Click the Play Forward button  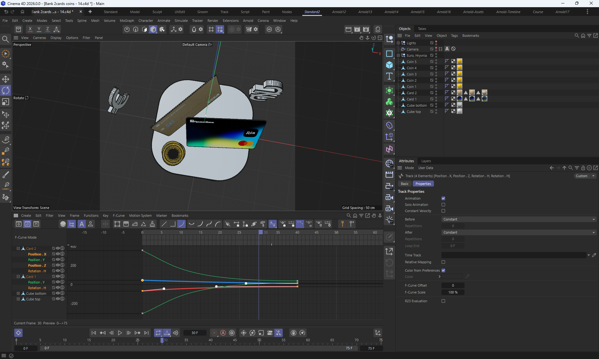pyautogui.click(x=120, y=333)
